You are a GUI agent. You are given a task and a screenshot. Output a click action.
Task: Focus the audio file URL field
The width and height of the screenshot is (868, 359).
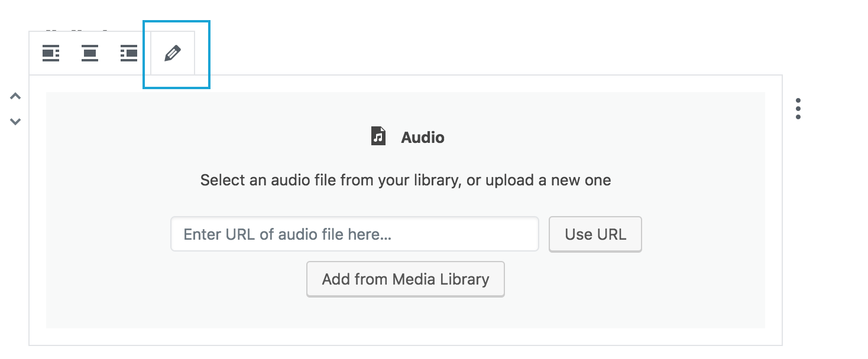point(355,234)
